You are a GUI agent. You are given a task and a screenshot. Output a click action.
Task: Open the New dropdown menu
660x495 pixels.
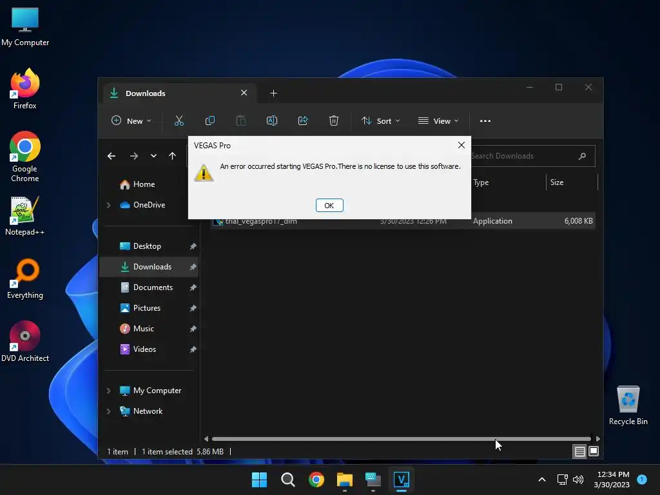131,121
